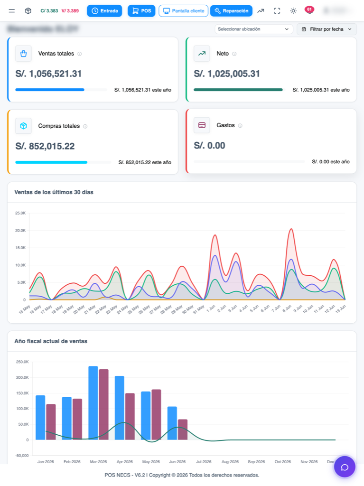This screenshot has width=364, height=486.
Task: Open the blurred user profile menu
Action: pyautogui.click(x=336, y=11)
